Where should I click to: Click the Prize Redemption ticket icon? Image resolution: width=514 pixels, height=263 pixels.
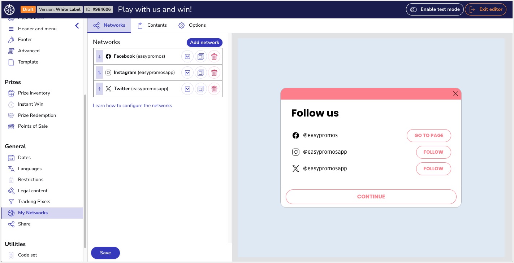(11, 115)
